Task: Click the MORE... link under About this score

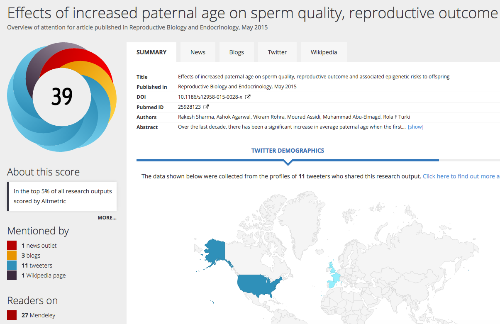Action: [107, 217]
